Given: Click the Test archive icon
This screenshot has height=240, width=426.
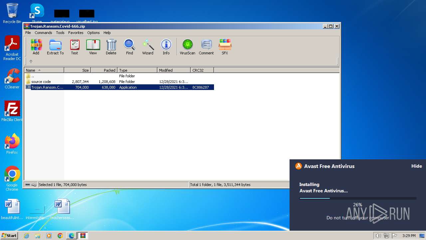Looking at the screenshot, I should (75, 47).
